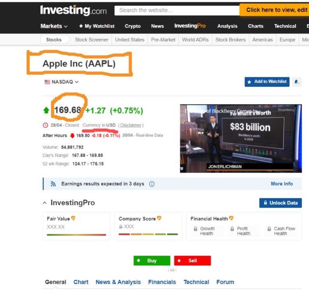Click the +1.27 price change value
309x290 pixels.
click(96, 111)
